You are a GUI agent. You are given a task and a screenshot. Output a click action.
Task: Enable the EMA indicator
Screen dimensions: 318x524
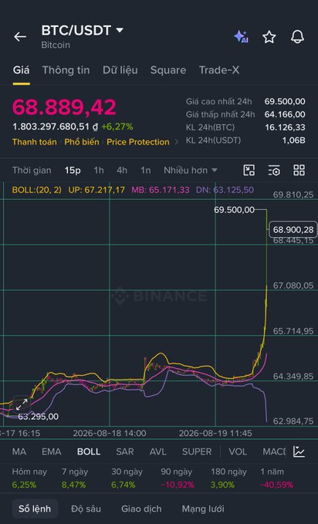point(52,451)
